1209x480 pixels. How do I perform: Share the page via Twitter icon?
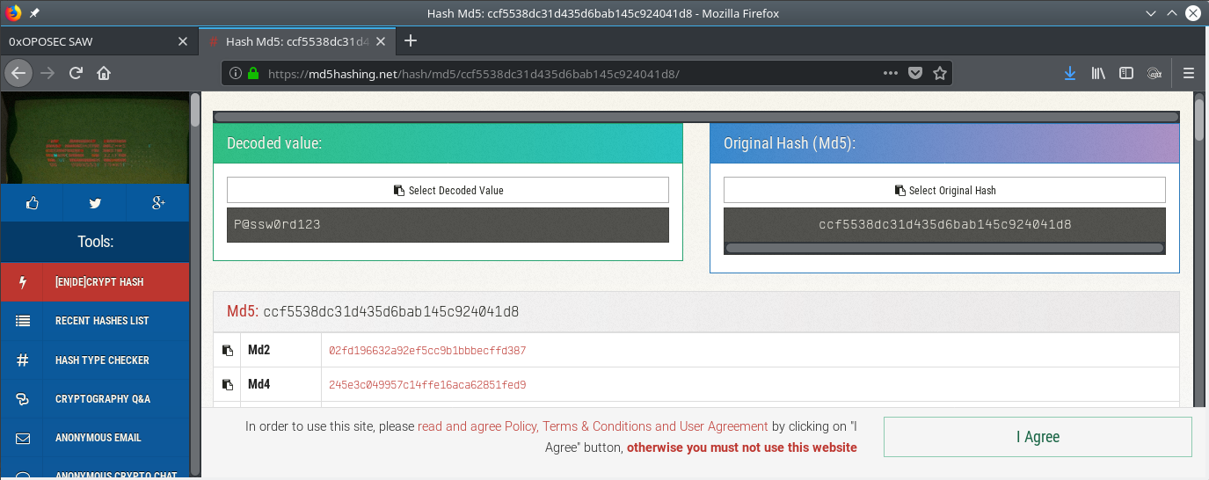[x=95, y=203]
